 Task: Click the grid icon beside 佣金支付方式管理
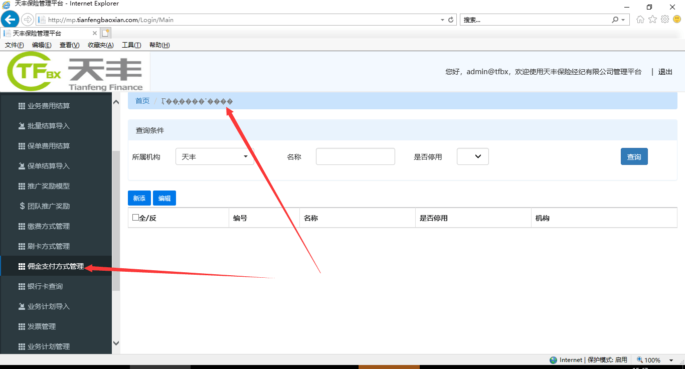coord(22,266)
